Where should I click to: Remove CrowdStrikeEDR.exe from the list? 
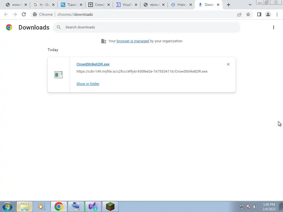(228, 64)
